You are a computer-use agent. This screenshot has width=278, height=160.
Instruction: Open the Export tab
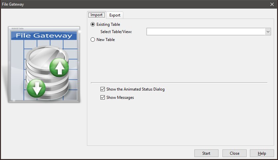click(115, 15)
